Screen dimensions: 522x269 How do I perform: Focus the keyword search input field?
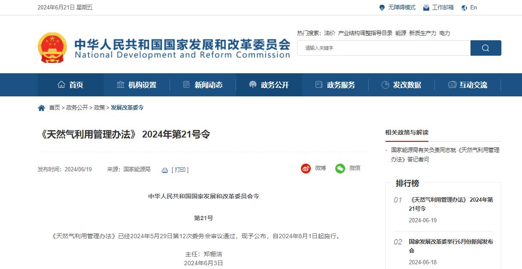pyautogui.click(x=383, y=48)
